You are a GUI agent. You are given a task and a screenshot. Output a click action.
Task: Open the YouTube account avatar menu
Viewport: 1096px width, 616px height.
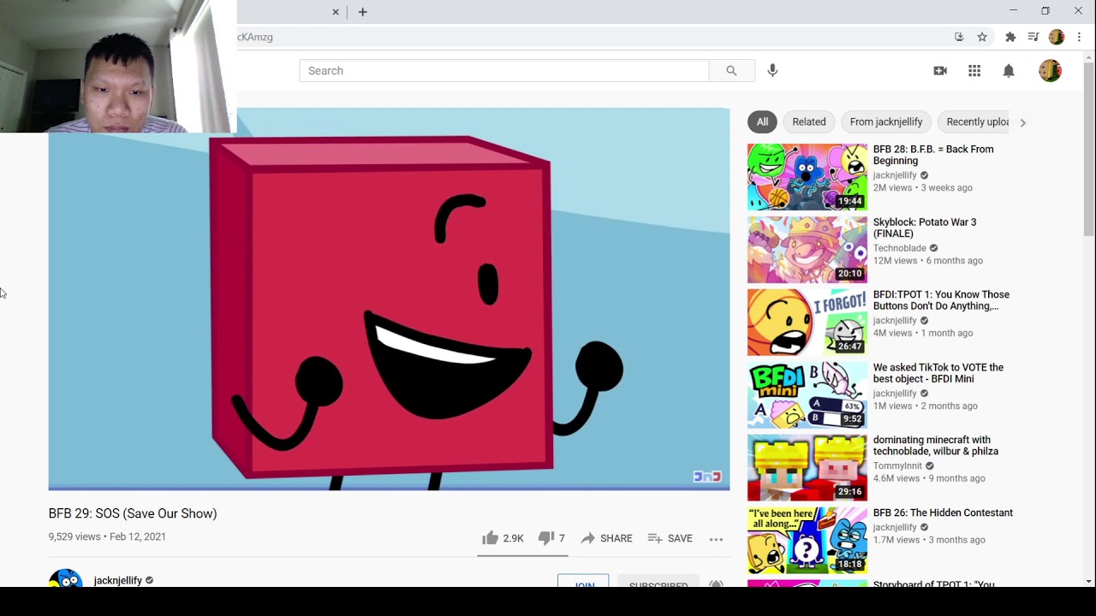[1050, 71]
